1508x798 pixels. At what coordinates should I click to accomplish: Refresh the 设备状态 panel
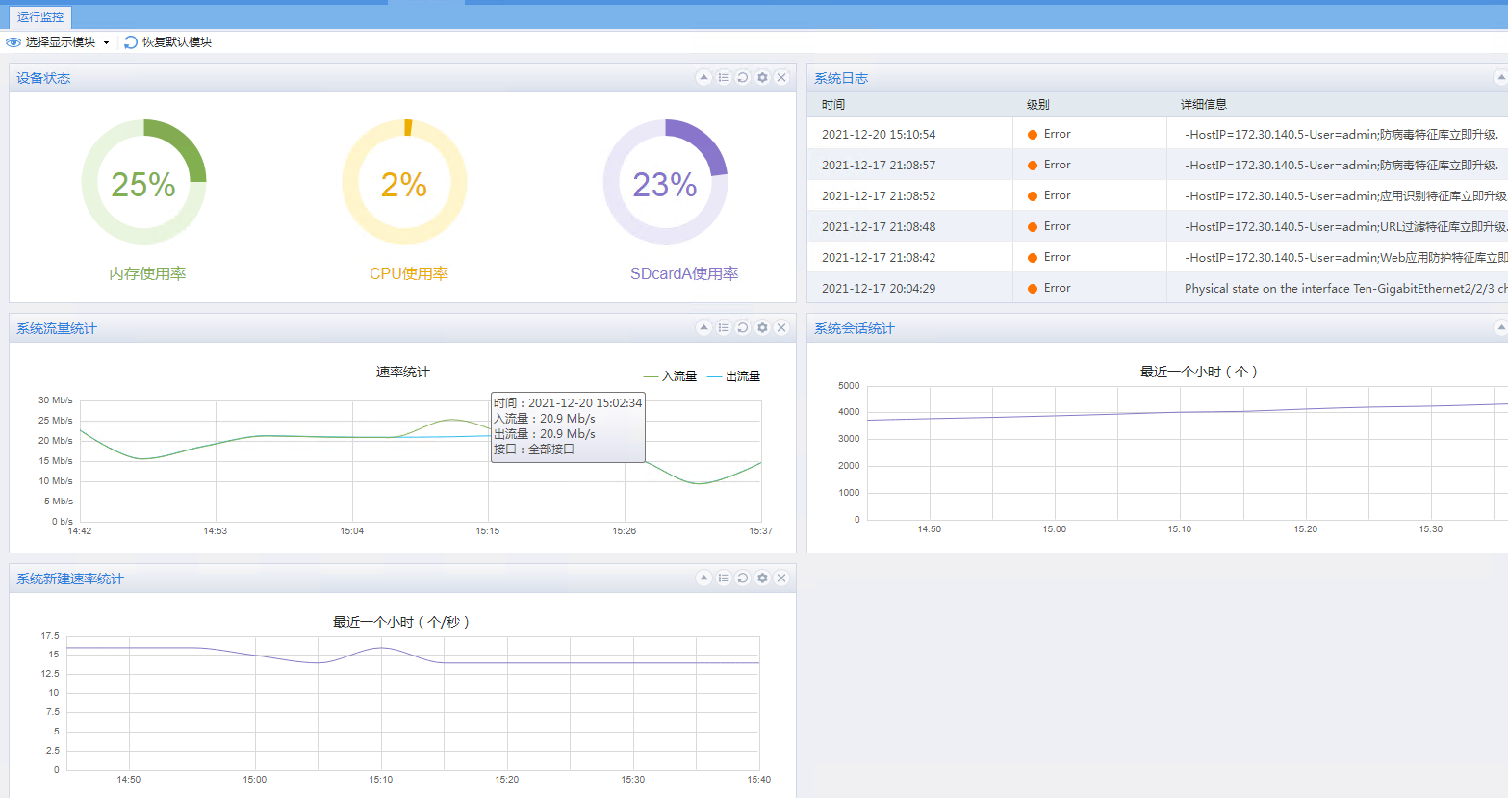pyautogui.click(x=743, y=78)
